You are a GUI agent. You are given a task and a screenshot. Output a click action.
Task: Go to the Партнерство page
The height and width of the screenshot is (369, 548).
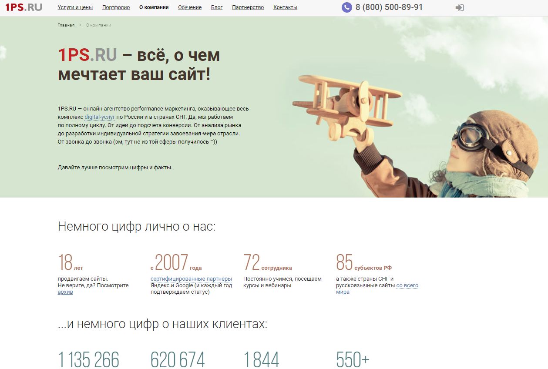point(248,7)
